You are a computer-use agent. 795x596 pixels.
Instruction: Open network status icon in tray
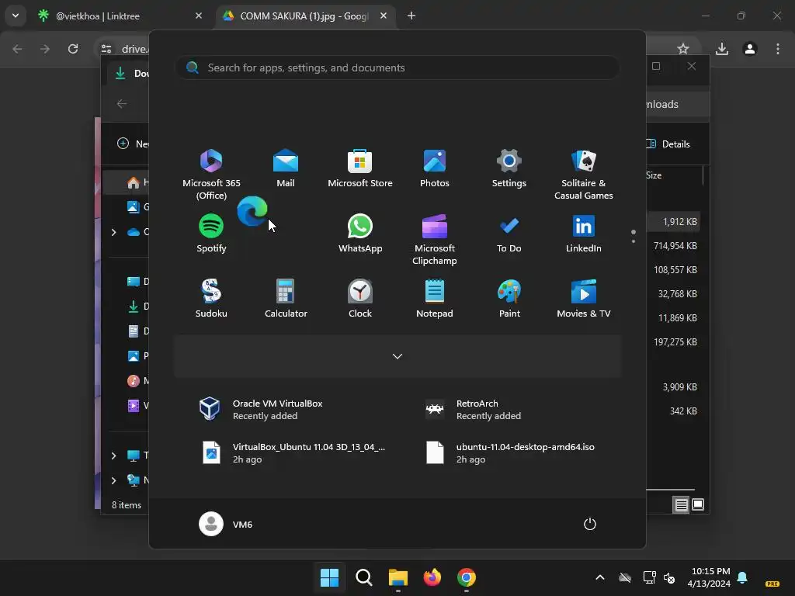pos(649,577)
